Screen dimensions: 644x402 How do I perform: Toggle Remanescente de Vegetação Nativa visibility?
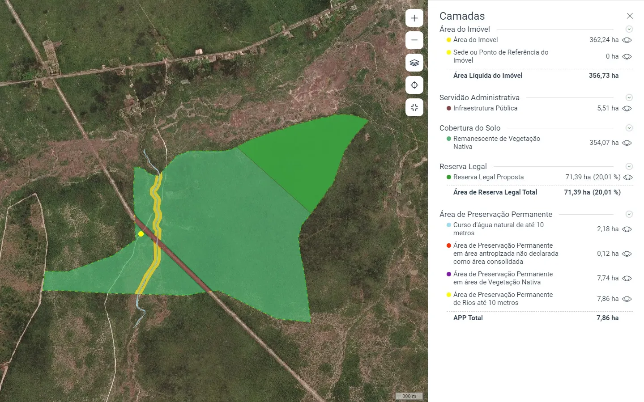coord(627,143)
